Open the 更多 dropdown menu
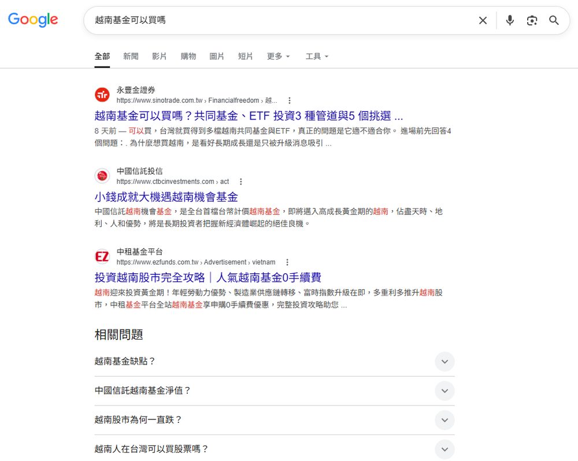Screen dimensions: 578x461 [279, 57]
